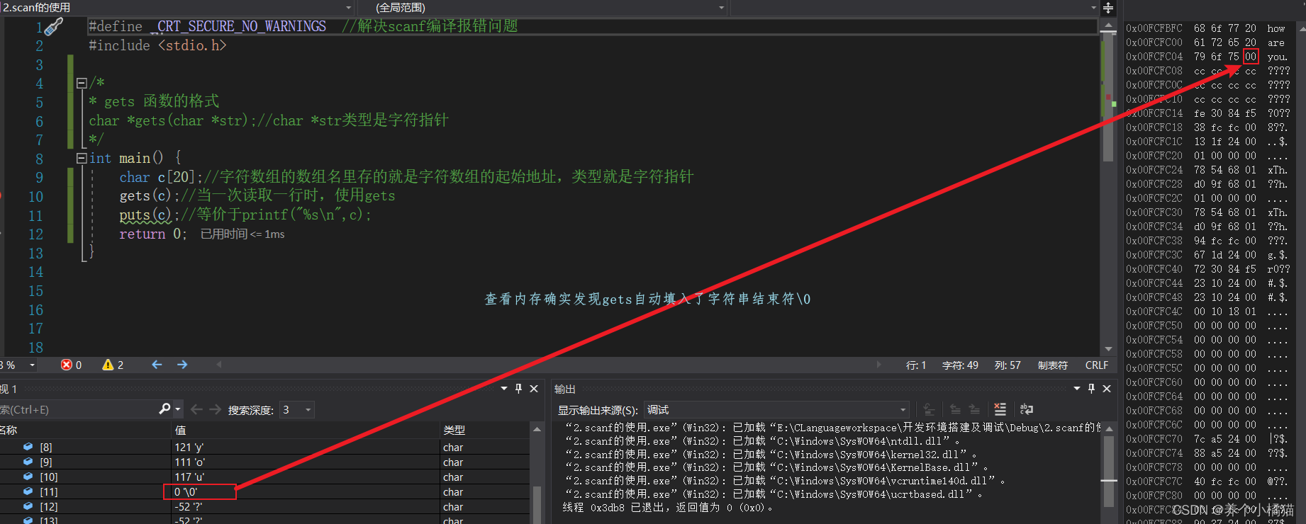Open the output source 调试 combo box
The height and width of the screenshot is (524, 1306).
pos(776,409)
